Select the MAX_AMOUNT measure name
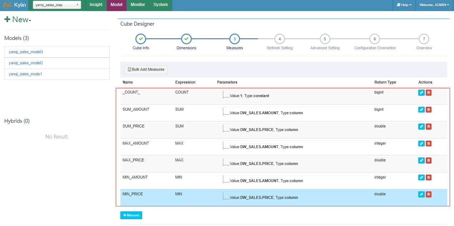 coord(136,143)
